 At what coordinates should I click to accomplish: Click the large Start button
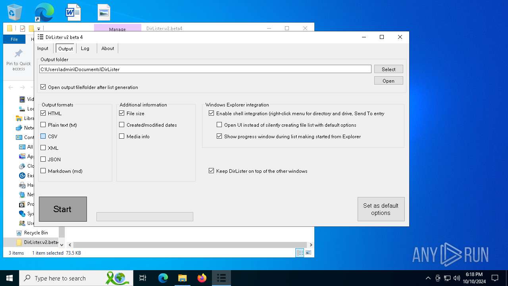pyautogui.click(x=63, y=209)
